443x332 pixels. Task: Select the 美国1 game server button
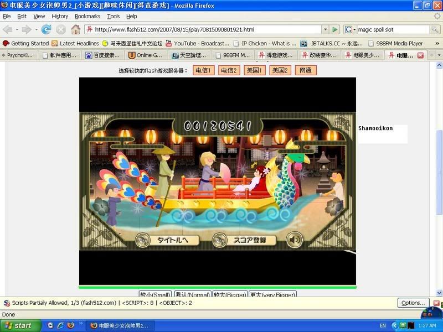[254, 70]
